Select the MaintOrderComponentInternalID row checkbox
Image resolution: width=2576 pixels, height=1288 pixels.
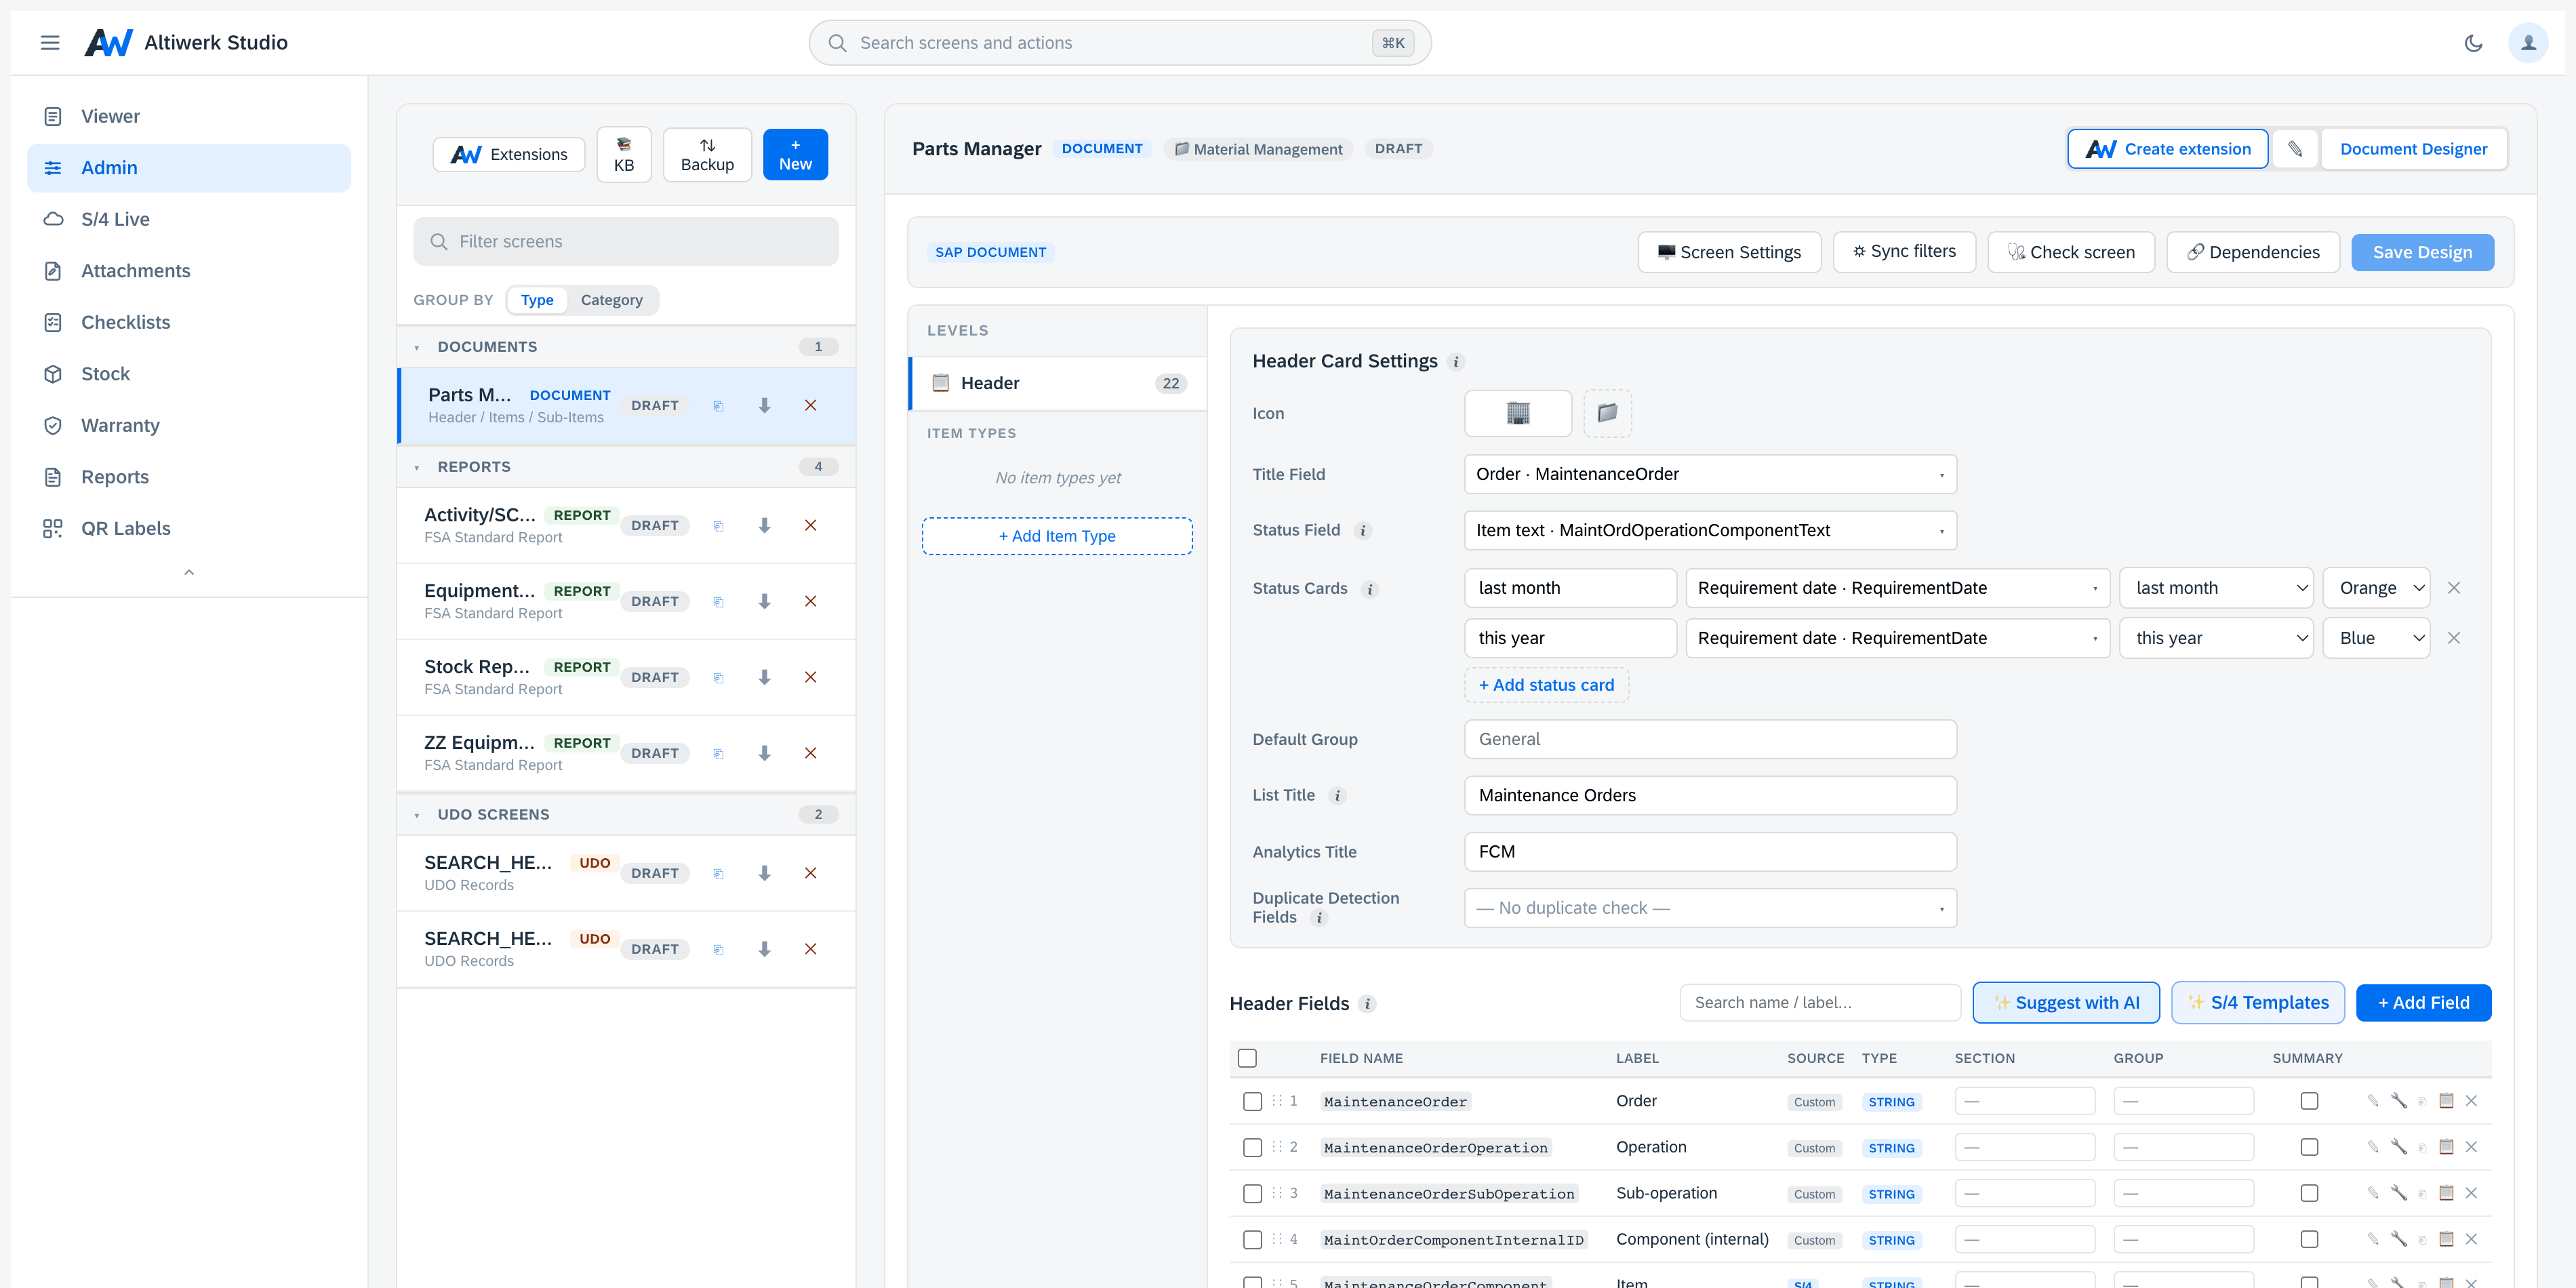1252,1239
